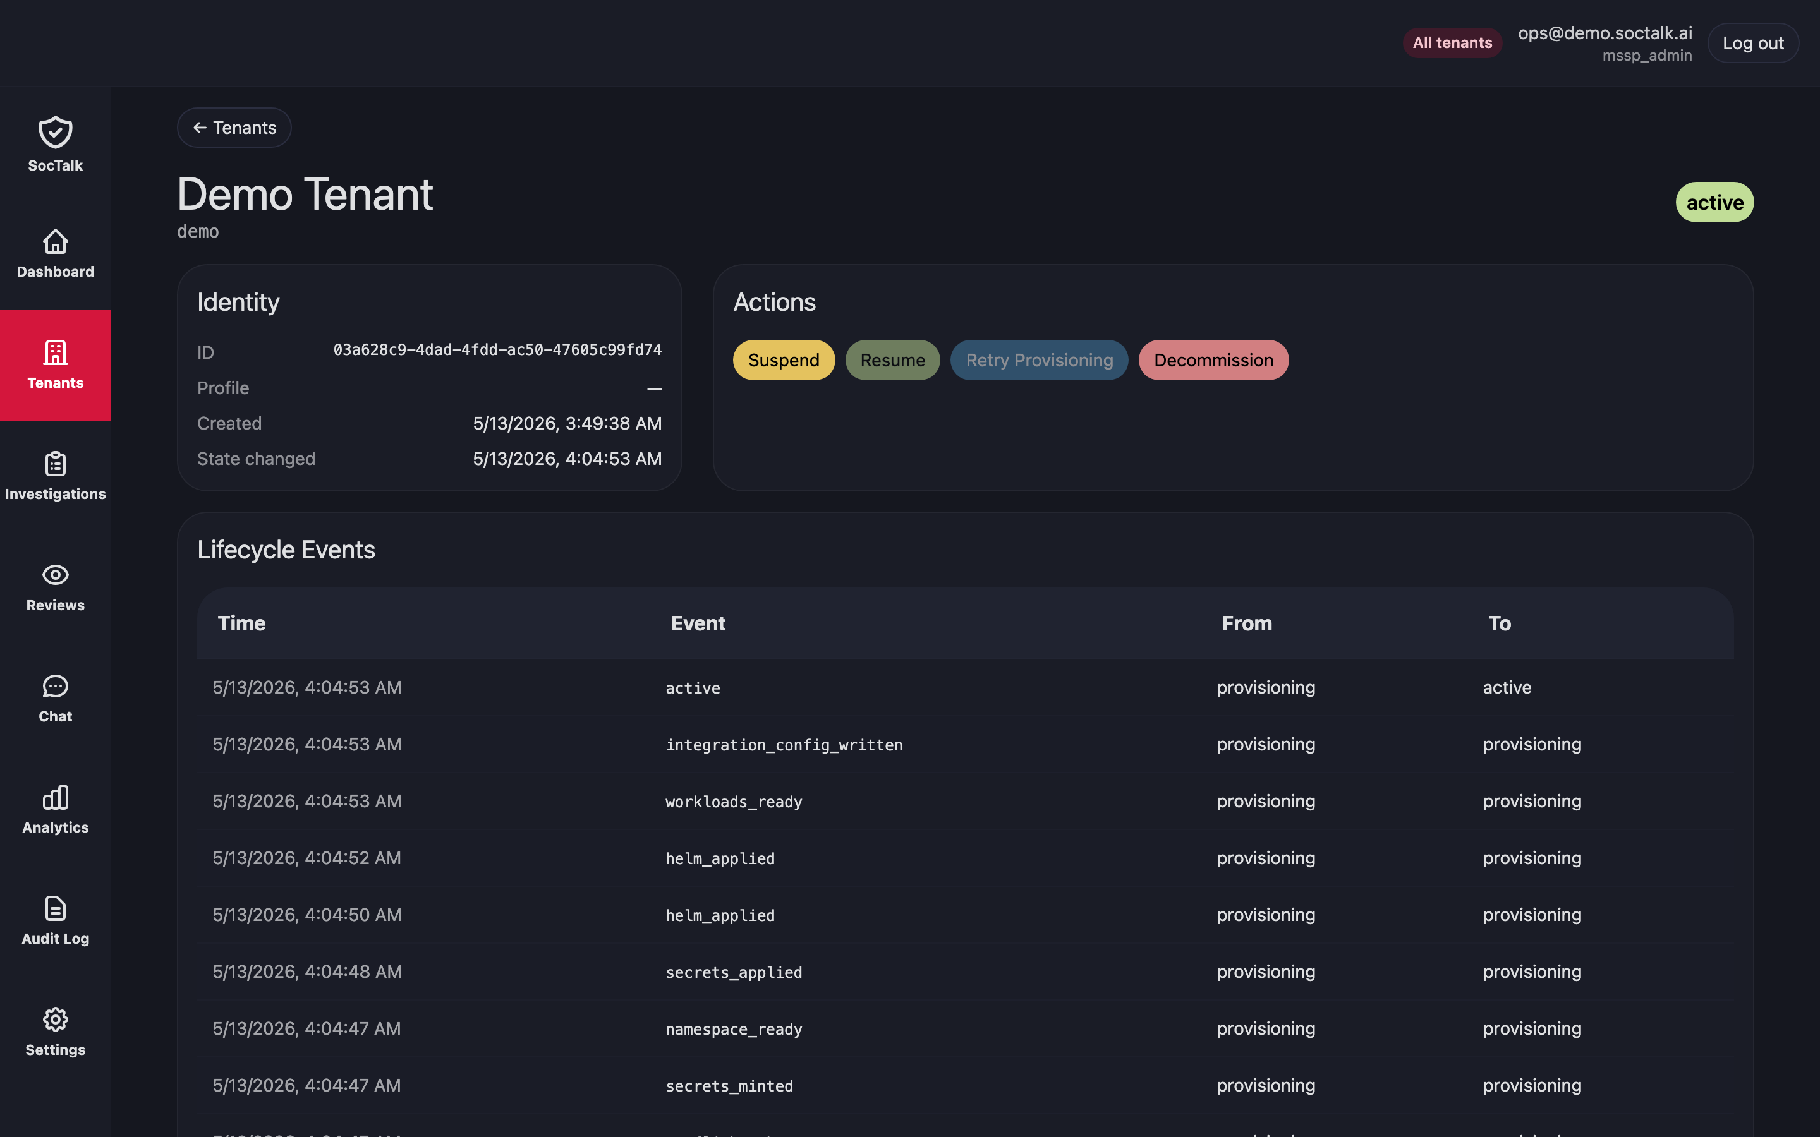
Task: Open the Chat bubble icon
Action: click(56, 686)
